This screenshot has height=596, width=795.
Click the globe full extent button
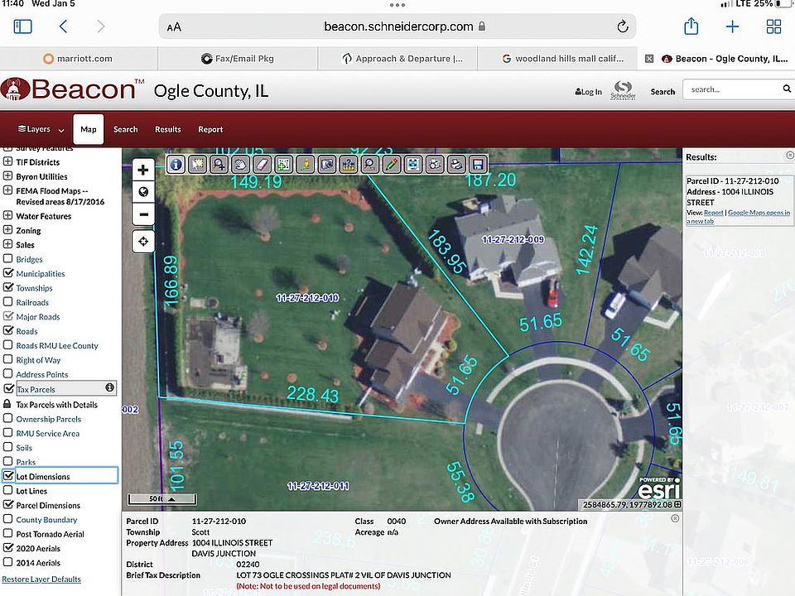[x=143, y=192]
